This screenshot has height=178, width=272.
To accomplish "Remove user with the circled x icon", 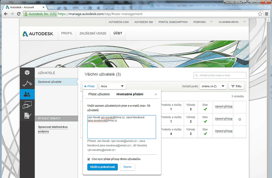I will (240, 119).
